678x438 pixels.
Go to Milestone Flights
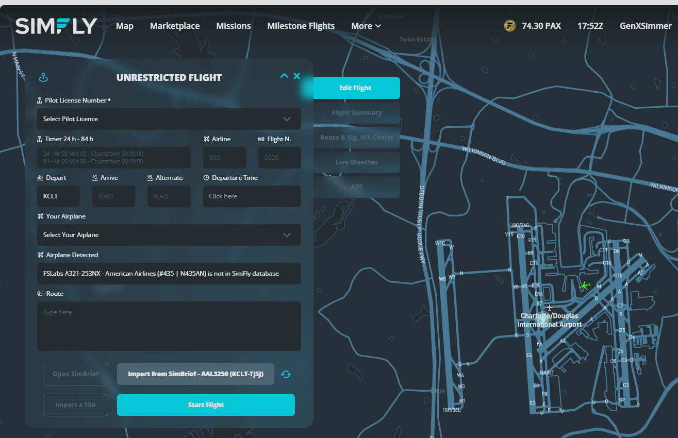point(301,26)
